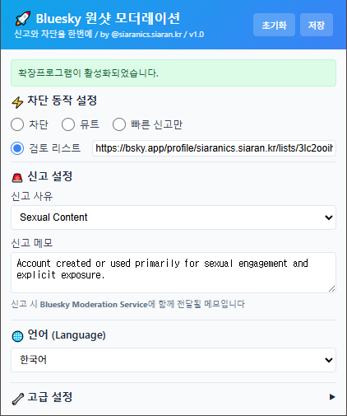Image resolution: width=347 pixels, height=416 pixels.
Task: Expand 고급 설정 with the triangle arrow
Action: (x=332, y=397)
